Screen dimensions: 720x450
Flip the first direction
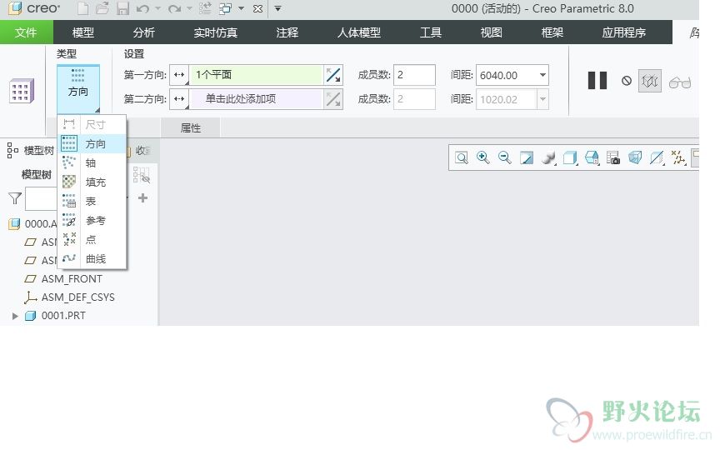(333, 75)
